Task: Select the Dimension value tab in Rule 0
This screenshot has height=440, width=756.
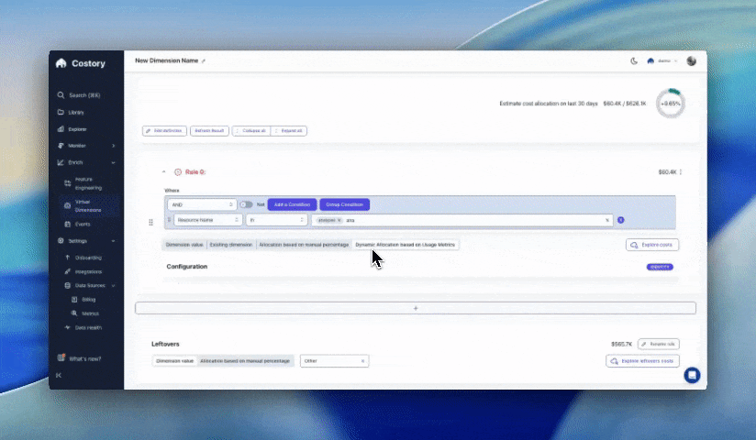Action: [184, 245]
